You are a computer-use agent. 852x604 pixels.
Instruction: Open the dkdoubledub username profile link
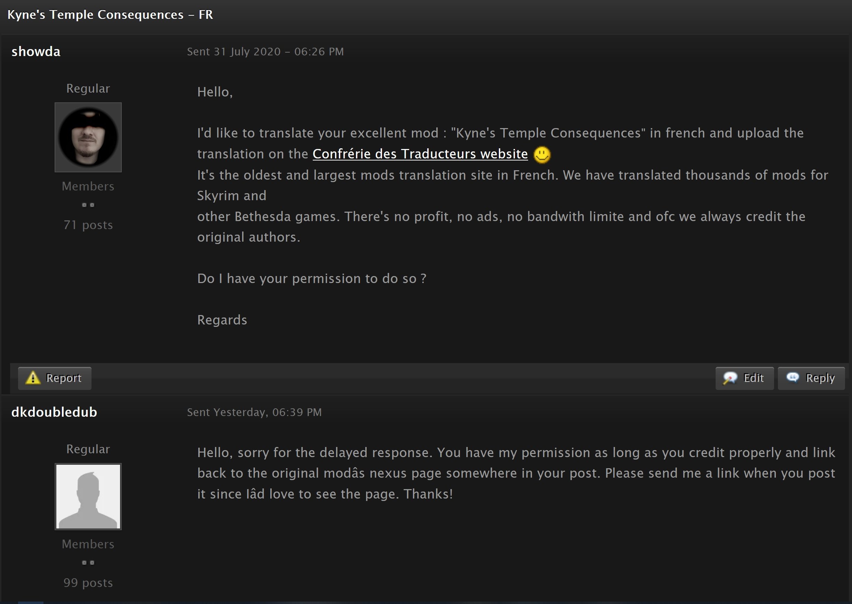point(54,412)
